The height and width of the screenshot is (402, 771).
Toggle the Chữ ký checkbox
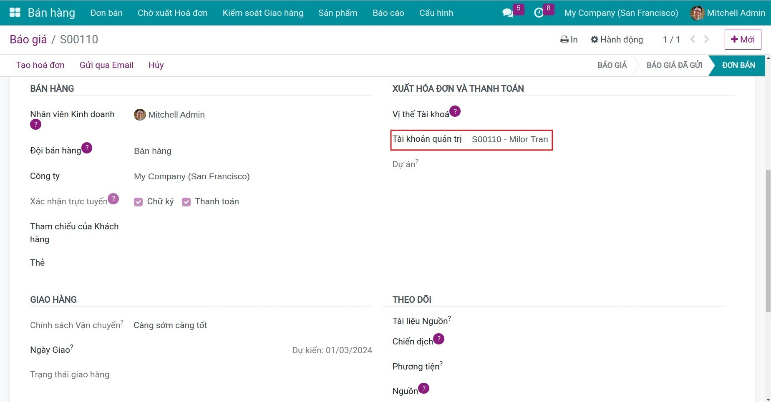[138, 202]
